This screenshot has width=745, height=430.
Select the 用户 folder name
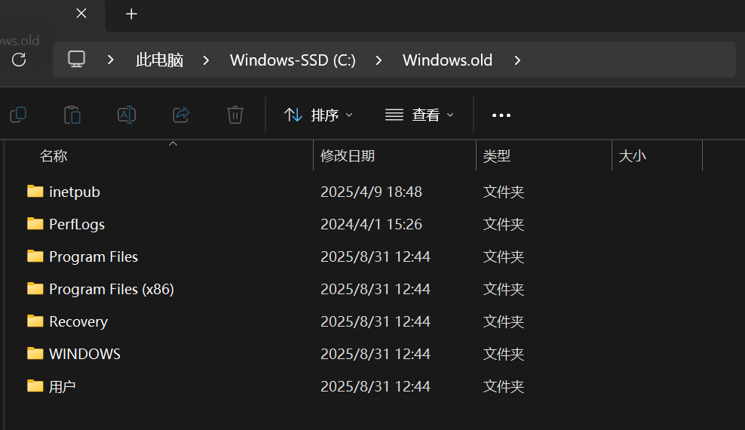[x=63, y=386]
